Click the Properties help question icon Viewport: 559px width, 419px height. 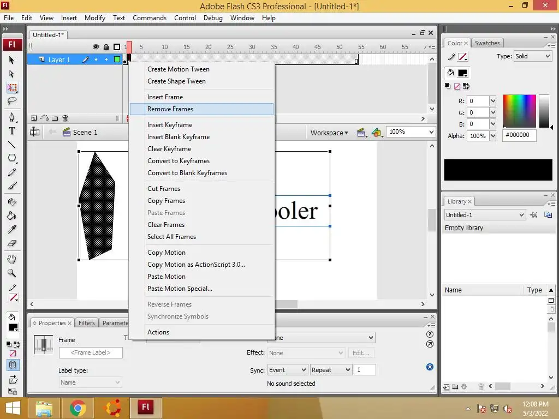point(430,334)
